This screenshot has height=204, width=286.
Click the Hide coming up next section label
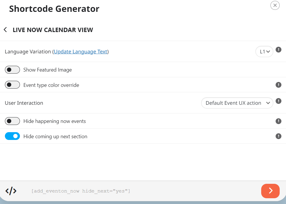point(55,136)
